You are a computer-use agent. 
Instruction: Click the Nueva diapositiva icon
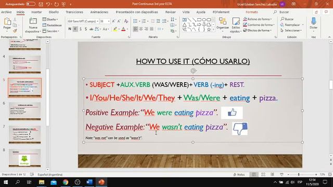coord(33,21)
